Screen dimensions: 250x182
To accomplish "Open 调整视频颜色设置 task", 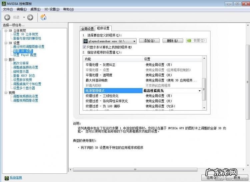I will (26, 96).
